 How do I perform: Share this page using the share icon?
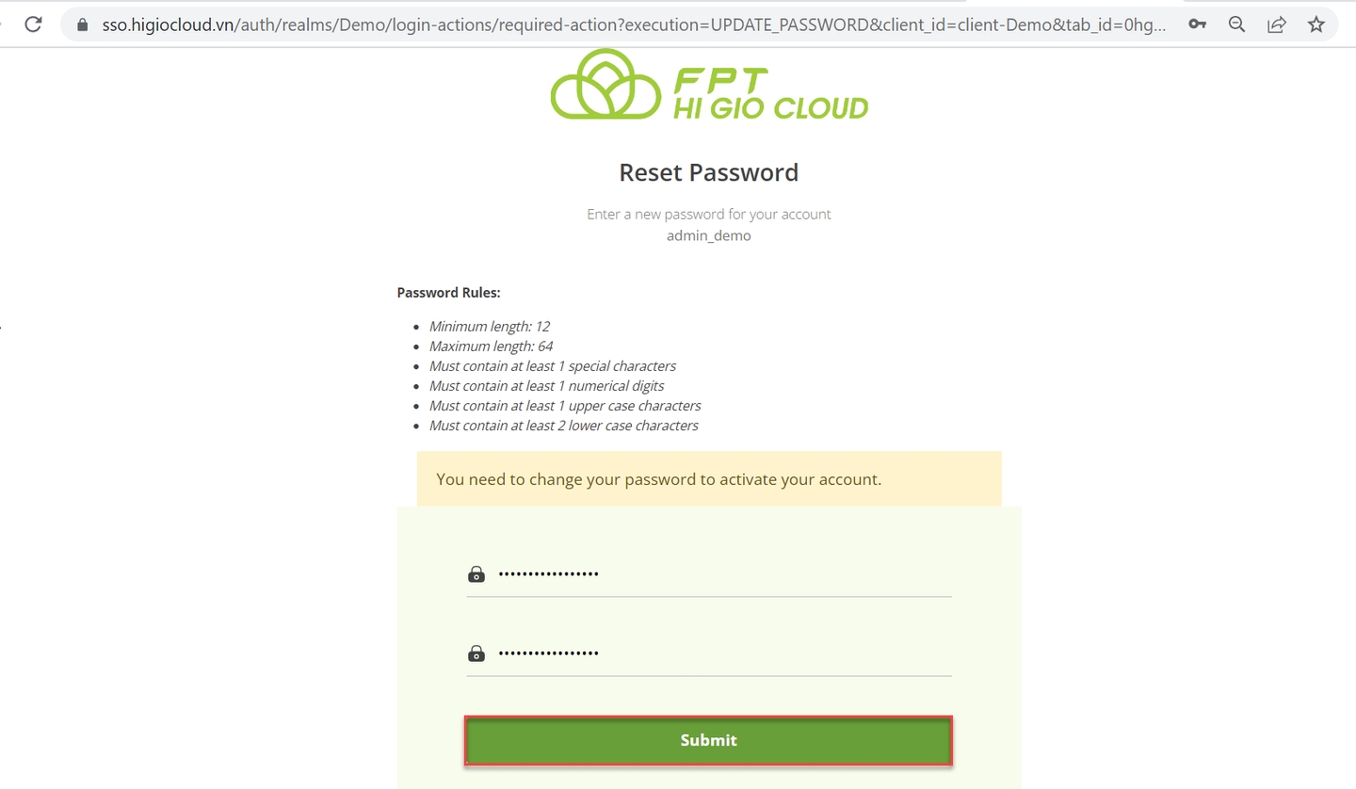[x=1276, y=25]
